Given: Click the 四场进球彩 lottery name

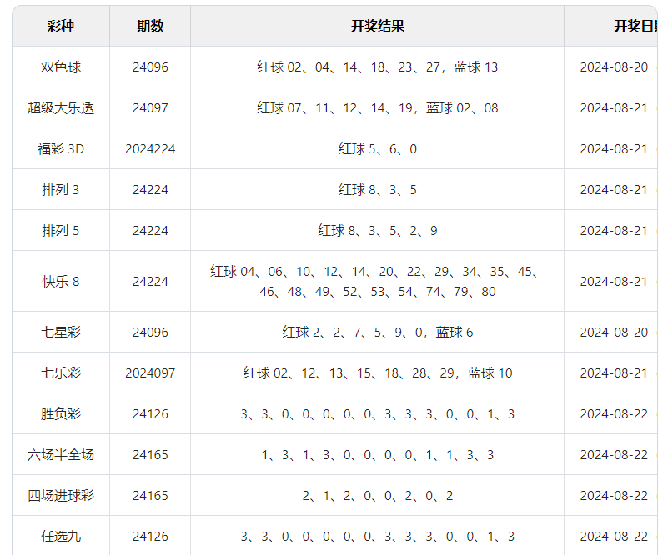Looking at the screenshot, I should click(61, 496).
